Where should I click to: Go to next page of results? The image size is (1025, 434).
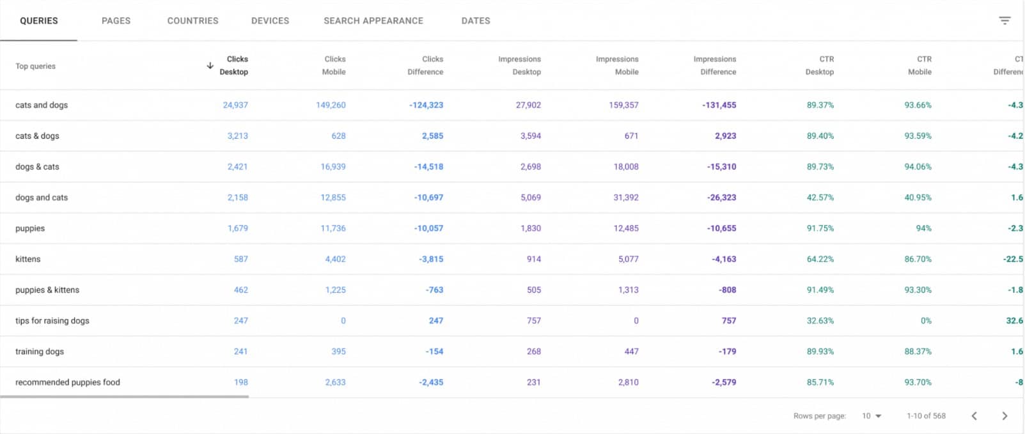click(x=1005, y=416)
